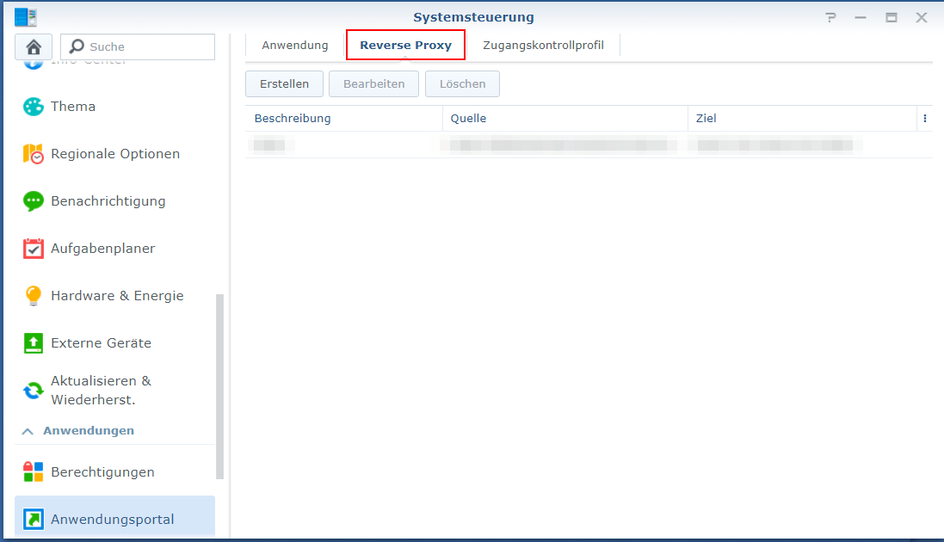Click the Erstellen button
Screen dimensions: 944x542
[x=284, y=83]
